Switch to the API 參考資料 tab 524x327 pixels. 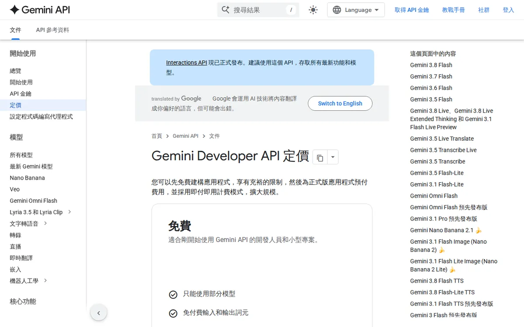point(52,30)
